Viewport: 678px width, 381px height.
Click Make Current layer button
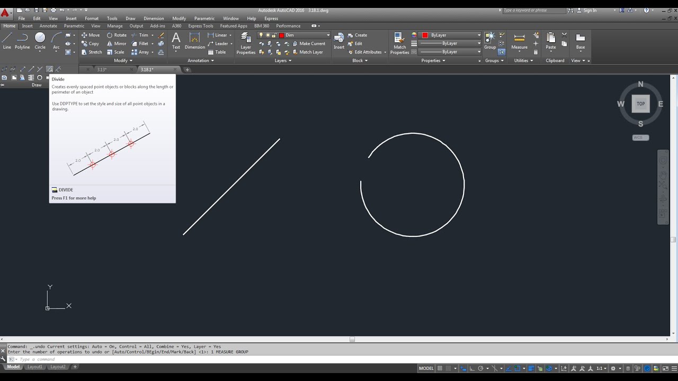pos(308,43)
